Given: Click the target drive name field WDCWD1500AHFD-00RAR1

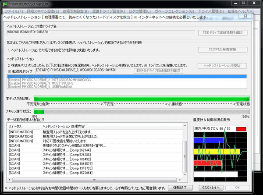Looking at the screenshot, I should [101, 32].
